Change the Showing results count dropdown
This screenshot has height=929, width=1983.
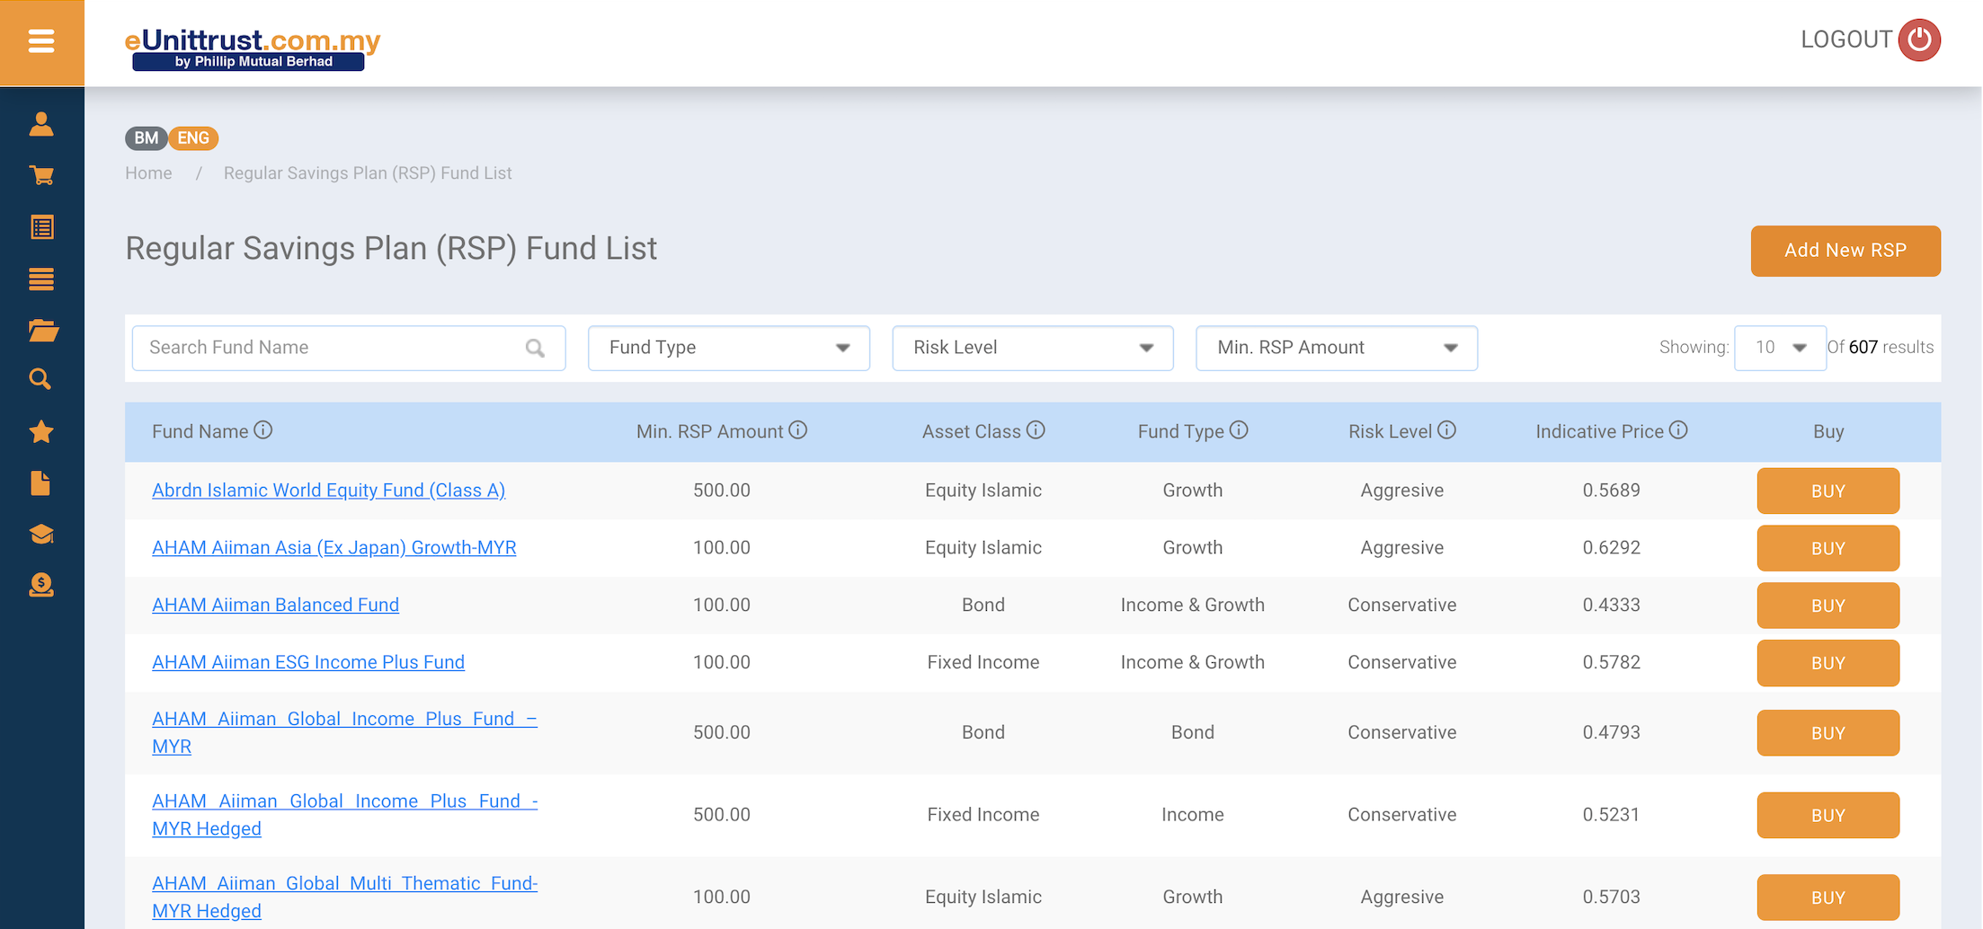(1779, 348)
